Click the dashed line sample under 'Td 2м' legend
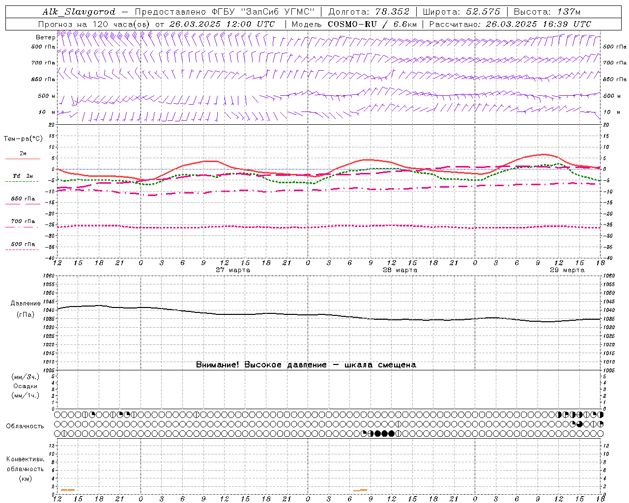Viewport: 629px width, 503px height. [22, 182]
